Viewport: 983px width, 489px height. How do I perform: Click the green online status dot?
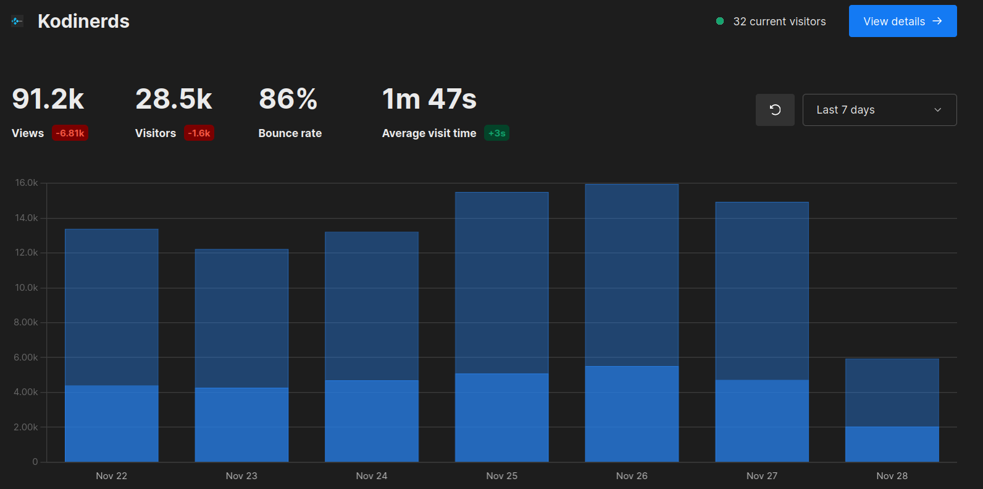pos(720,21)
